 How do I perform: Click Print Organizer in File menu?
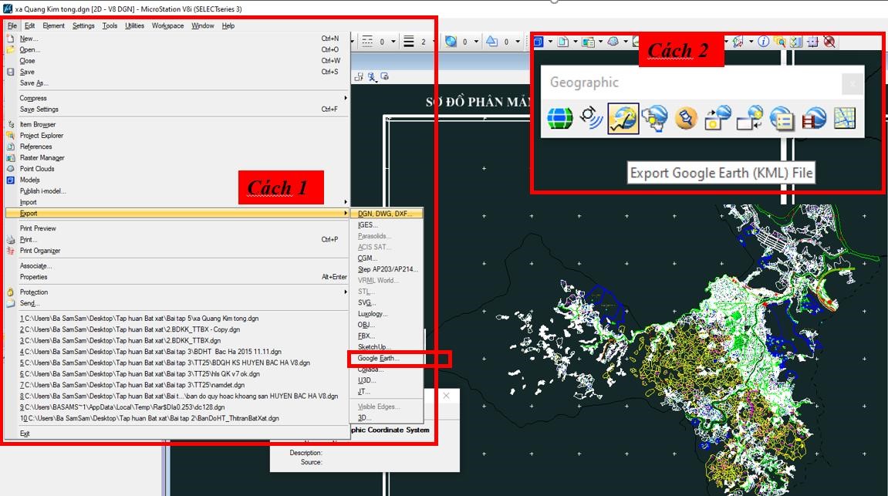point(40,251)
